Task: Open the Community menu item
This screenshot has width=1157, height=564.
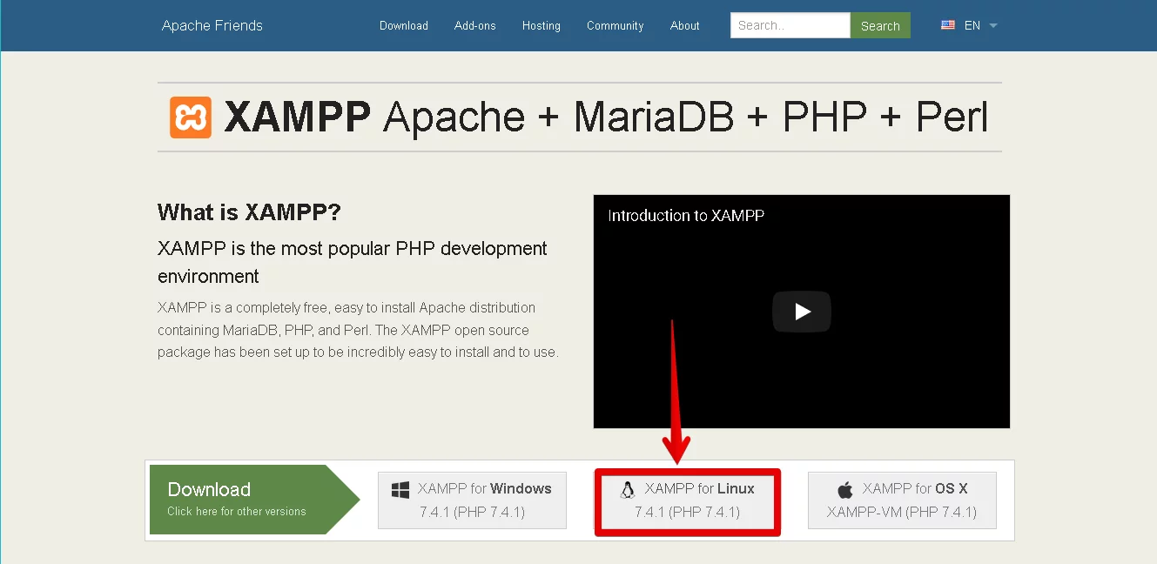Action: 615,25
